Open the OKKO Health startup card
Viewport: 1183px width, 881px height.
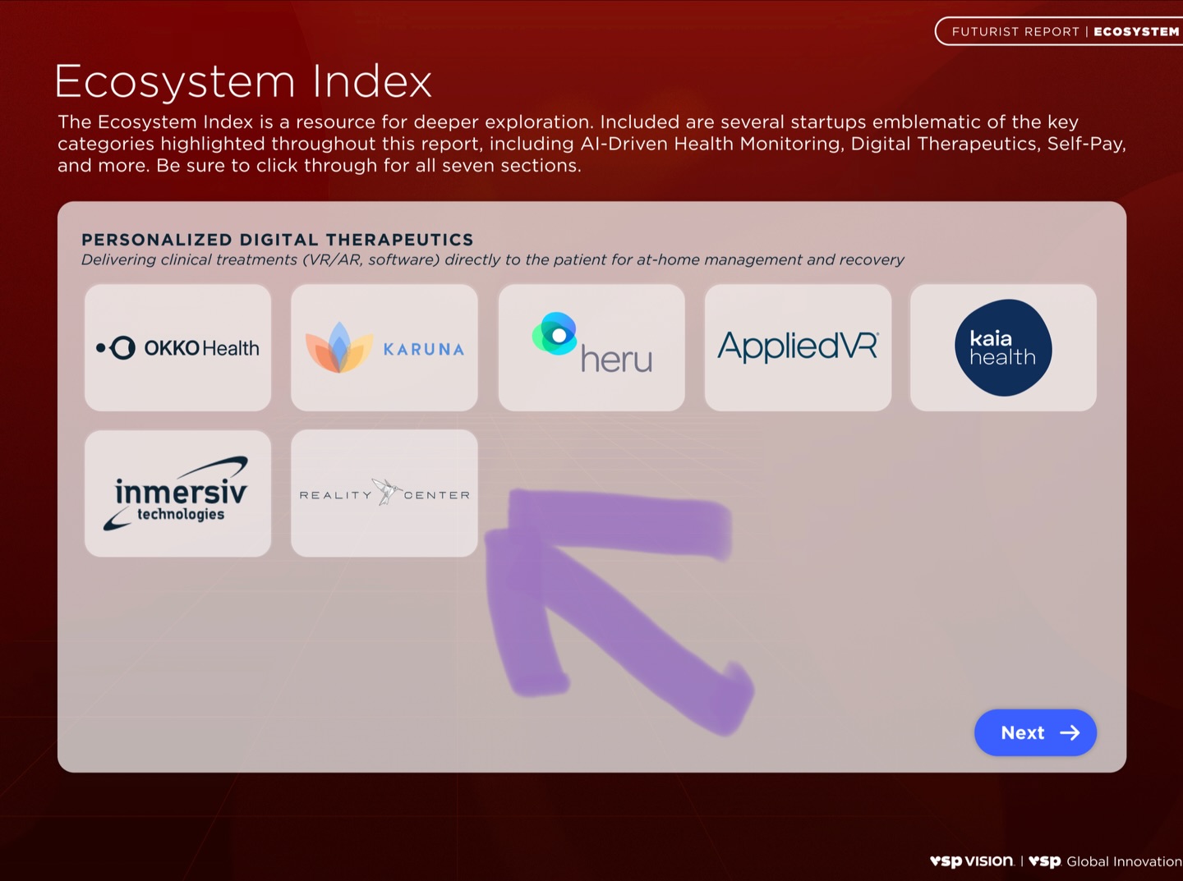click(177, 347)
